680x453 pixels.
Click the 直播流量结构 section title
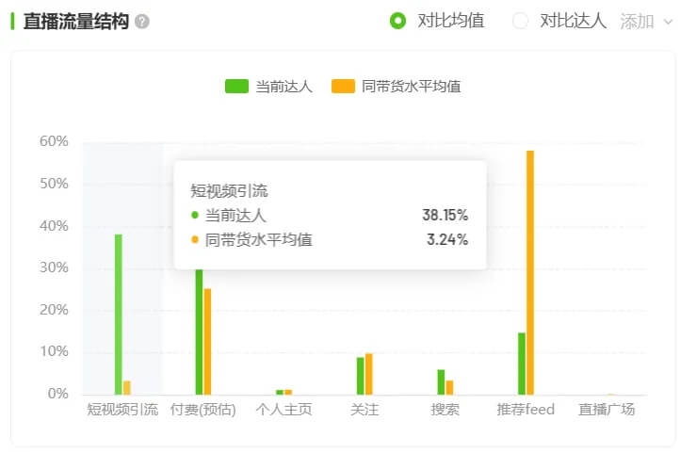click(x=76, y=22)
